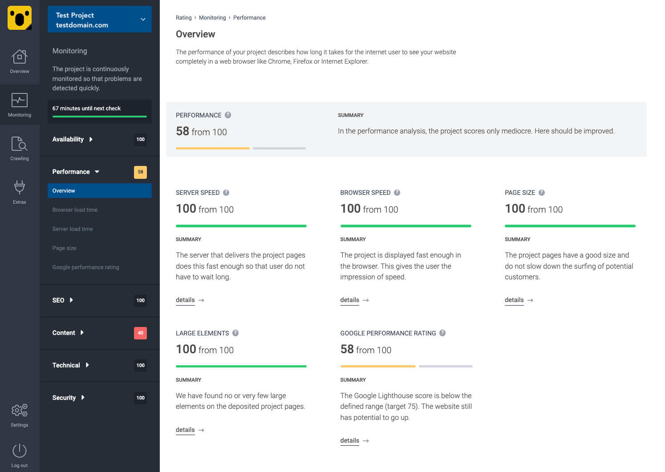Go to Monitoring via the breadcrumb
Viewport: 665px width, 472px height.
tap(212, 17)
